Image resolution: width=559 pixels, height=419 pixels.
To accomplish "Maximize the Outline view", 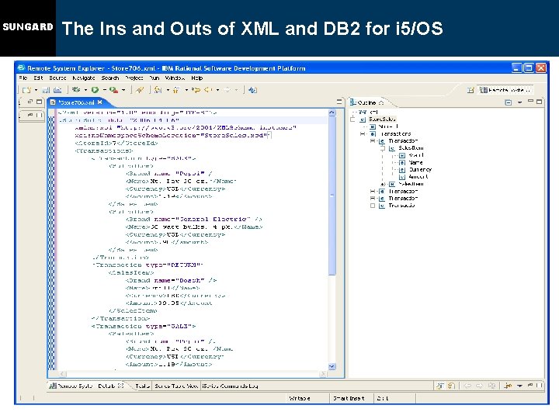I will pos(540,102).
